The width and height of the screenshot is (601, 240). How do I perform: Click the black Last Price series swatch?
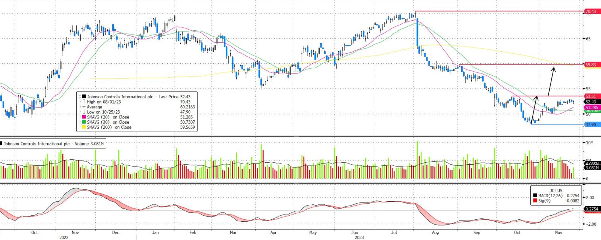(84, 97)
